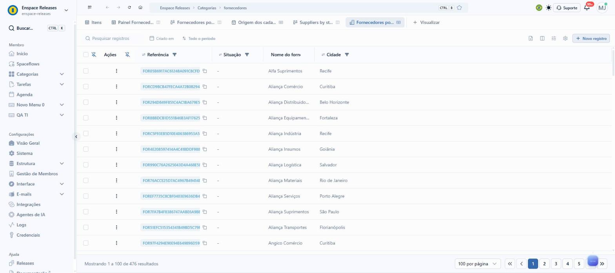
Task: Go to page 3 of results
Action: [556, 264]
